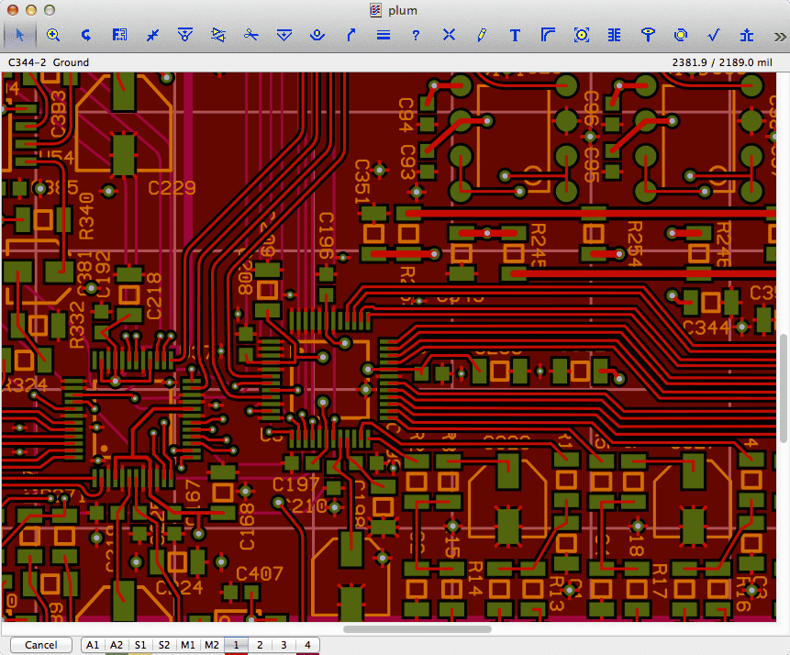Image resolution: width=790 pixels, height=655 pixels.
Task: Click the three horizontal lines tool
Action: point(384,35)
